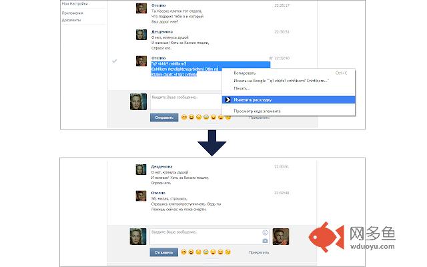Insert last emoji in the converted-text chat row
This screenshot has height=267, width=427.
228,252
